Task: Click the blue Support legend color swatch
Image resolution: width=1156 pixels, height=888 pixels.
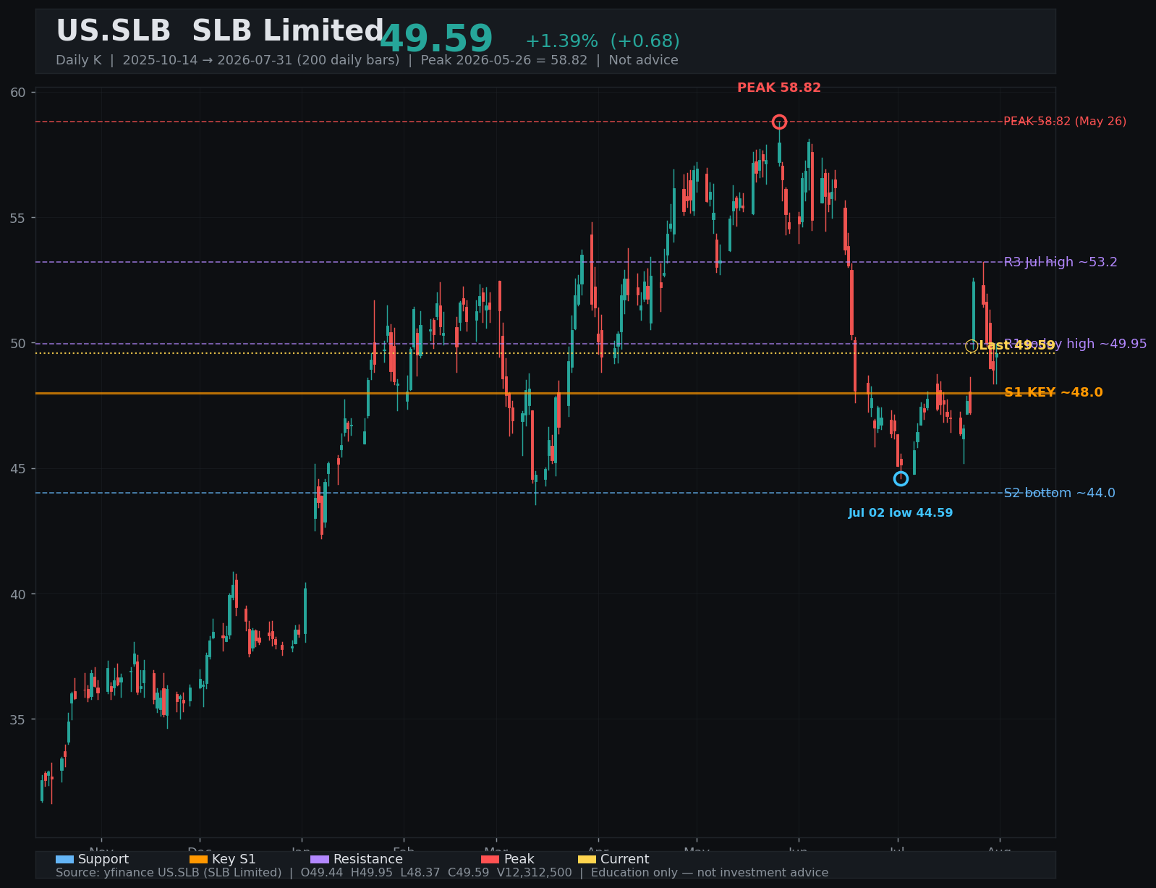Action: (64, 859)
